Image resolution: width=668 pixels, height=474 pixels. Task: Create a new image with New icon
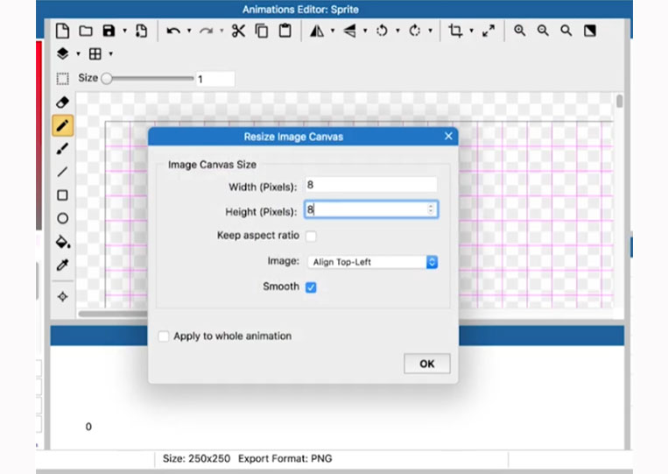[63, 31]
